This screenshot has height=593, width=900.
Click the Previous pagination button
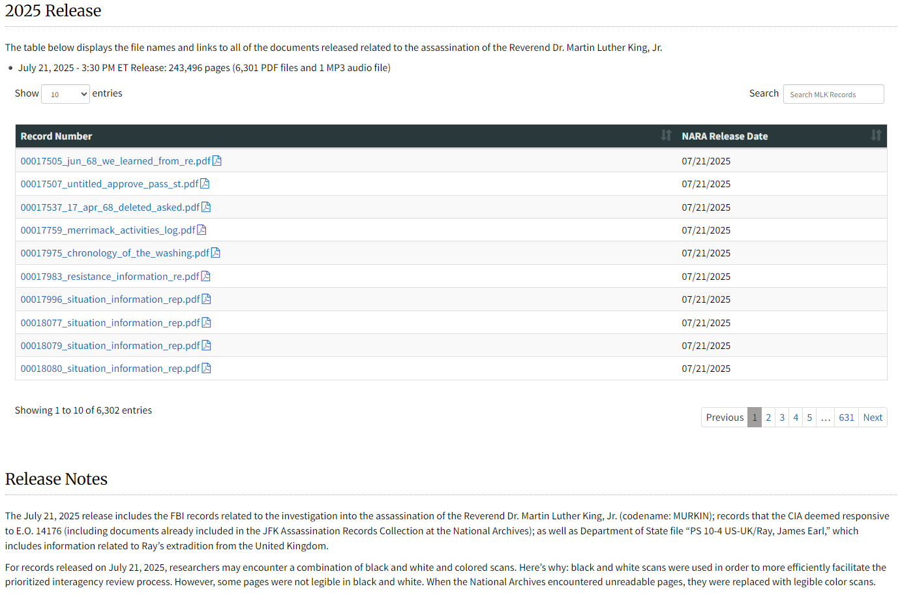(x=725, y=418)
